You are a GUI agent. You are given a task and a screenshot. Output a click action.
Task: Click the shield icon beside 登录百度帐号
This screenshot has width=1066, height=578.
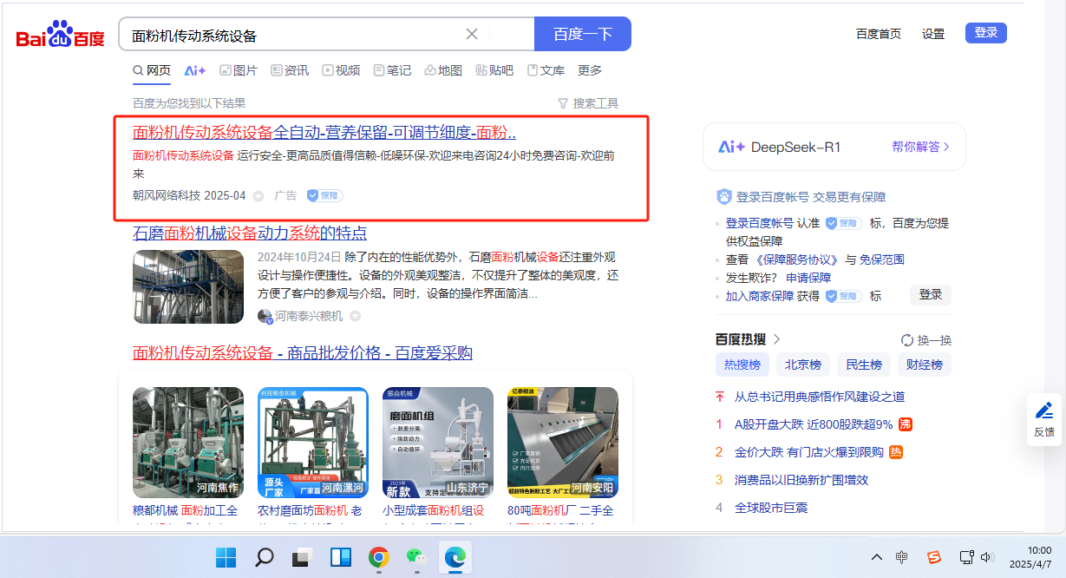724,198
